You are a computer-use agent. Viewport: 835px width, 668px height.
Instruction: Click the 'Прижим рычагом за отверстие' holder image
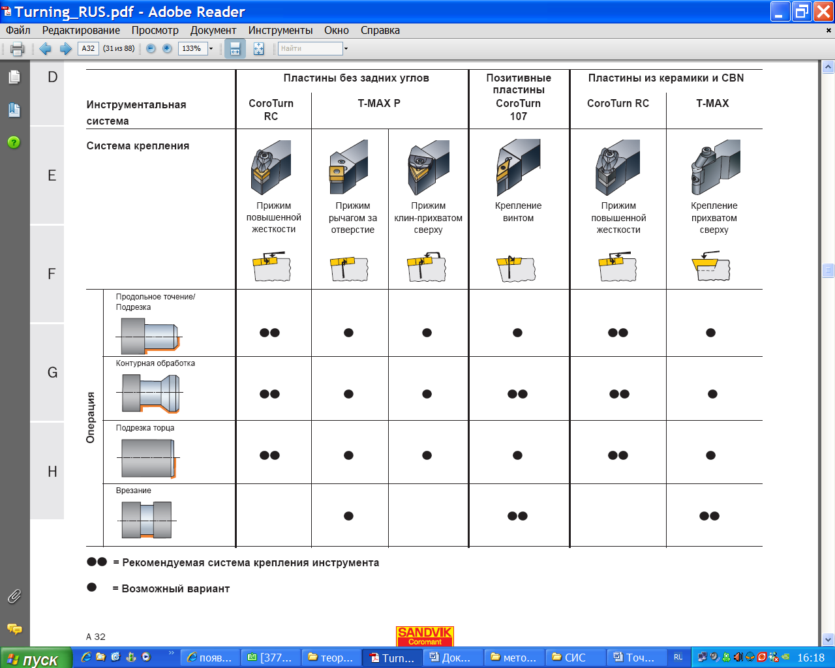click(350, 168)
